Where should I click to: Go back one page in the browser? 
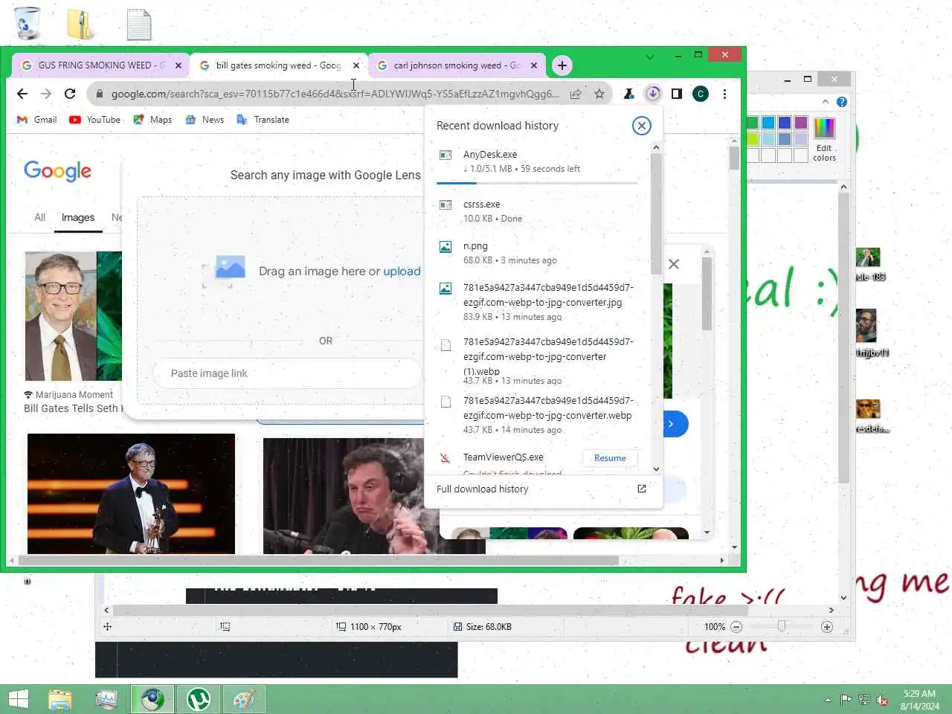coord(22,94)
